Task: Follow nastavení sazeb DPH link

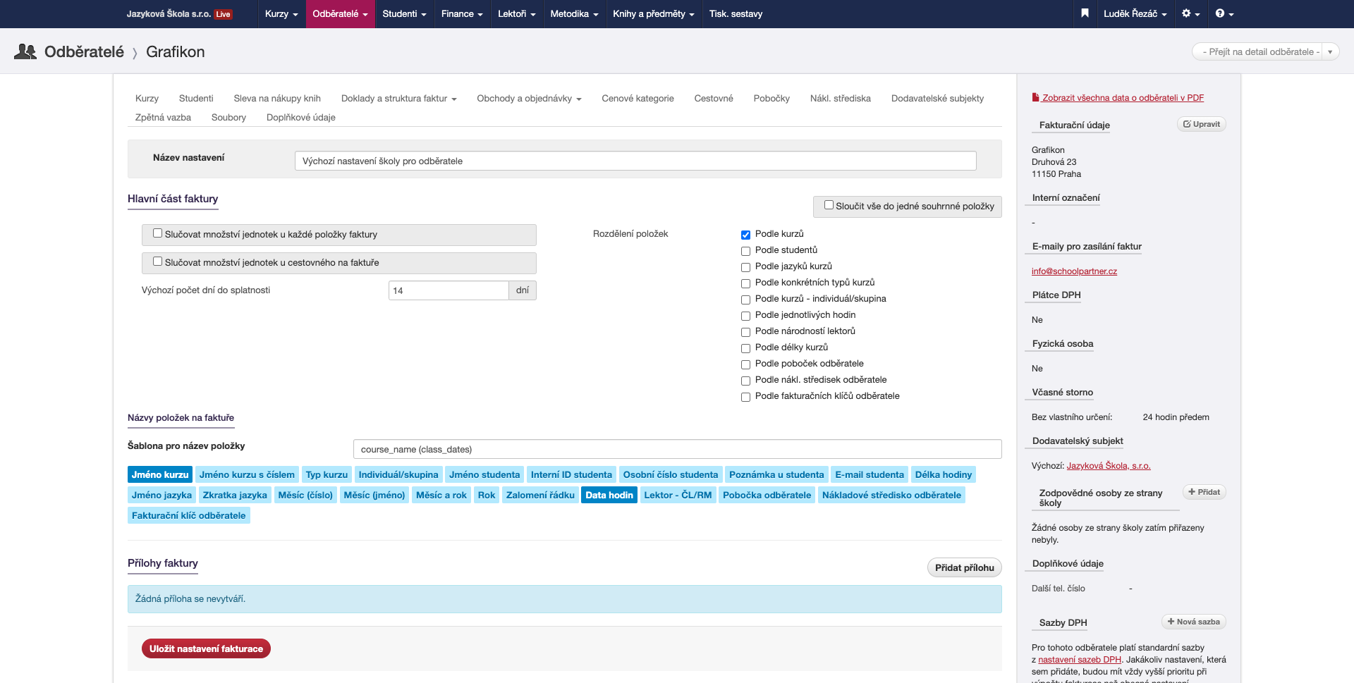Action: [1080, 660]
